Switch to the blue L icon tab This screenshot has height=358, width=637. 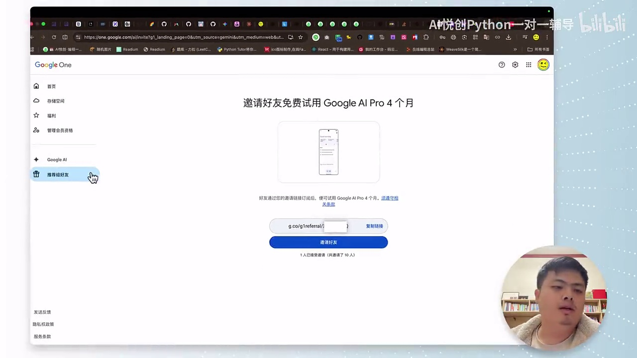284,24
